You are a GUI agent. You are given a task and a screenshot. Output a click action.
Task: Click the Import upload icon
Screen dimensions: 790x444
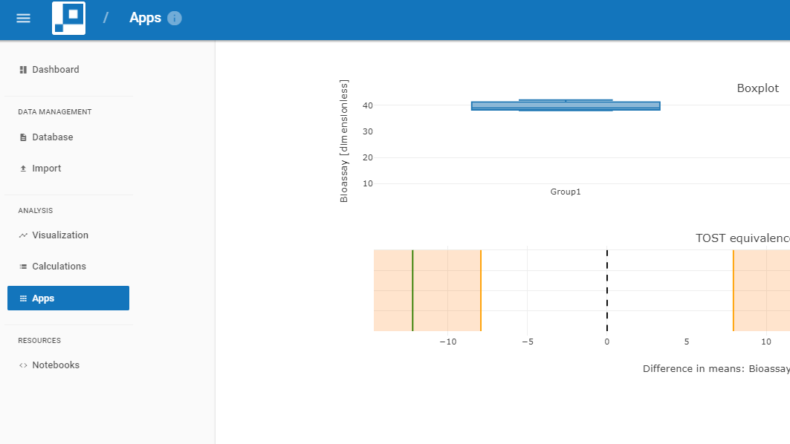[23, 169]
